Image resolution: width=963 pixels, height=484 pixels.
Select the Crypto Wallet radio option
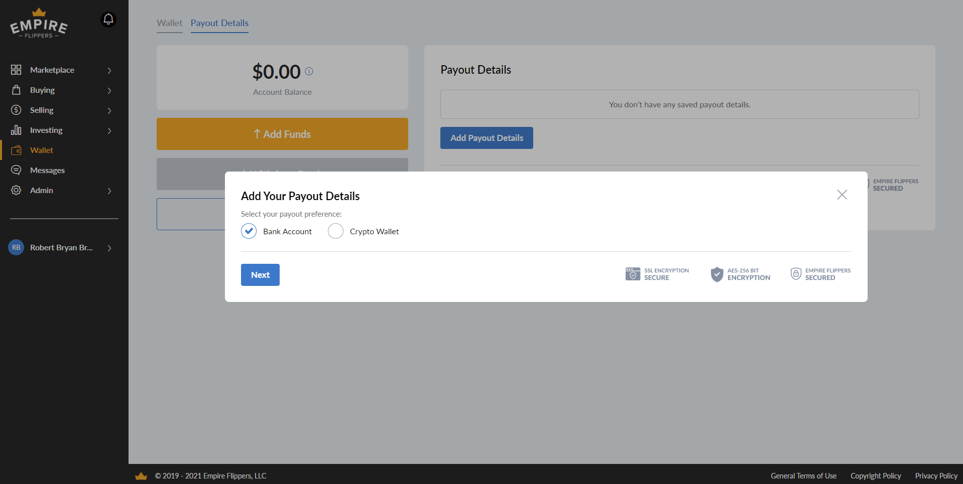click(x=335, y=231)
